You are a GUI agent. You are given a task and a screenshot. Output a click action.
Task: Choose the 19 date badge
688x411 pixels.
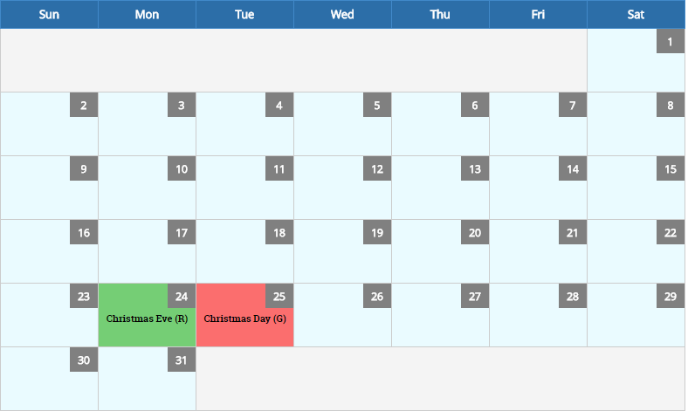tap(377, 232)
